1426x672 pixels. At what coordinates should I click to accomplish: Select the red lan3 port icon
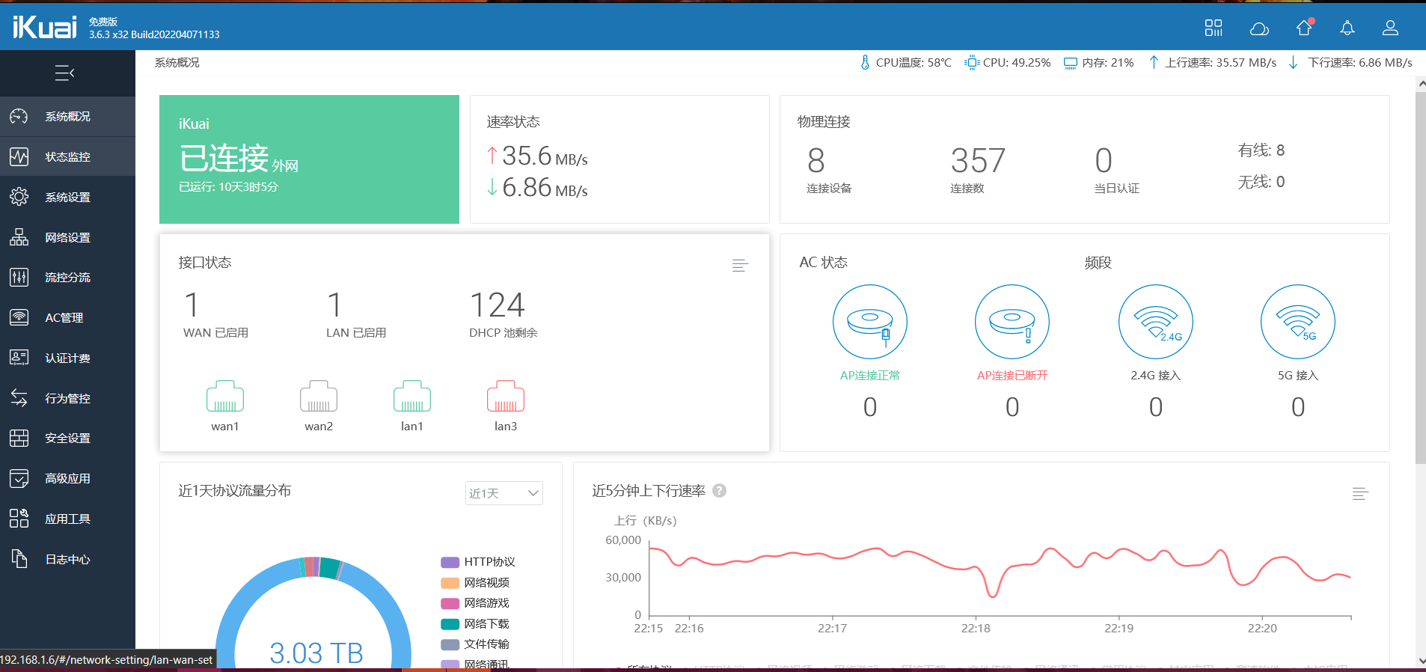(x=506, y=397)
